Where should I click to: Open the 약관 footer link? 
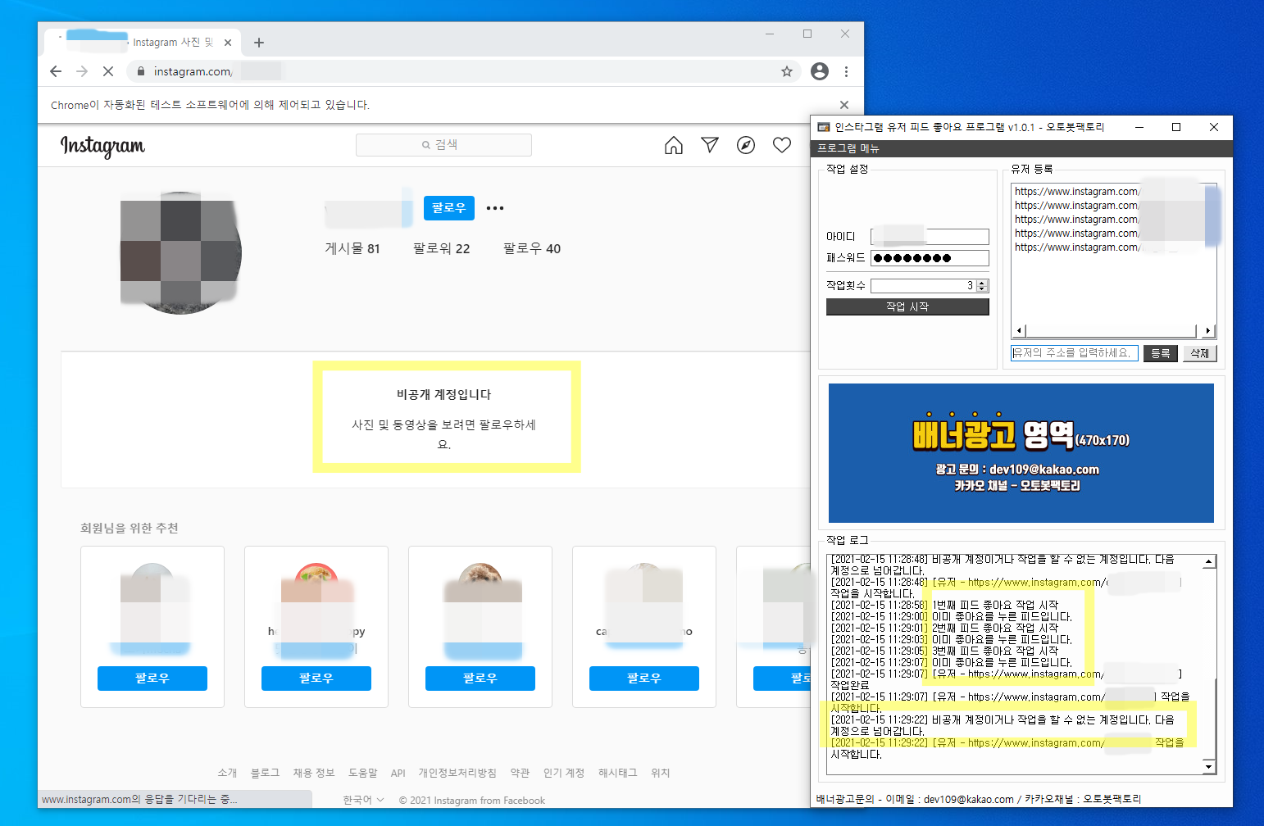(520, 773)
